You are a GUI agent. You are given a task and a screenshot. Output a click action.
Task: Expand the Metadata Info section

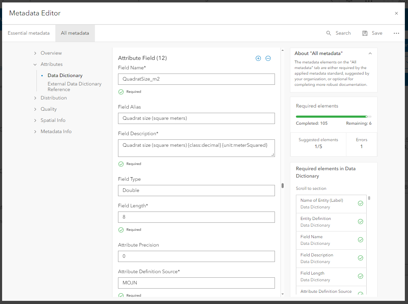click(x=35, y=131)
